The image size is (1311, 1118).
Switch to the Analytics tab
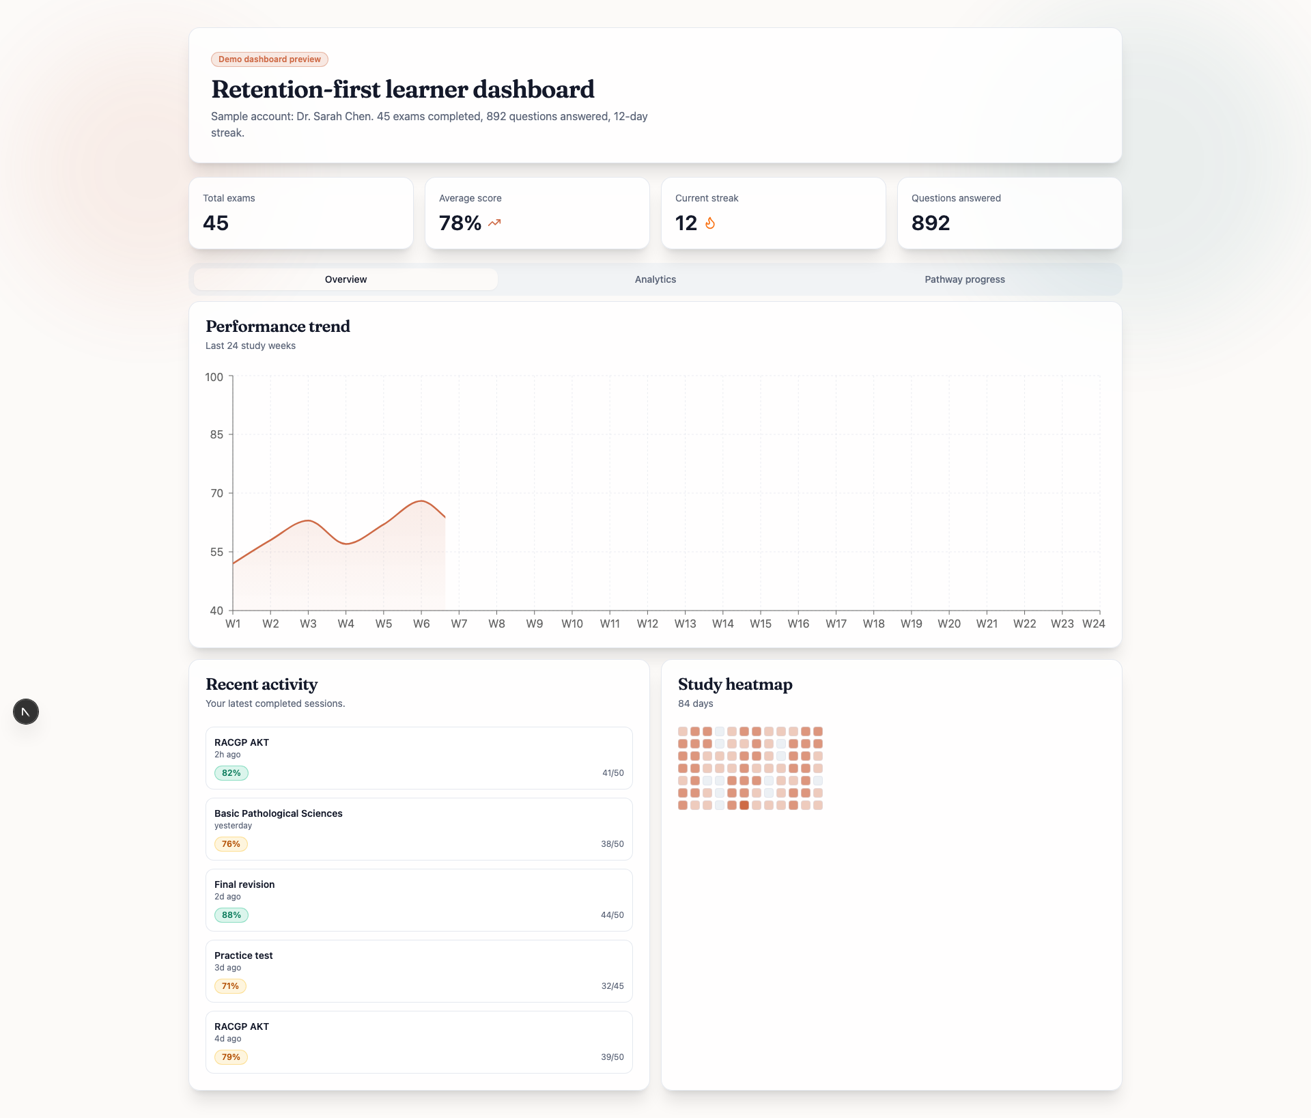click(655, 279)
